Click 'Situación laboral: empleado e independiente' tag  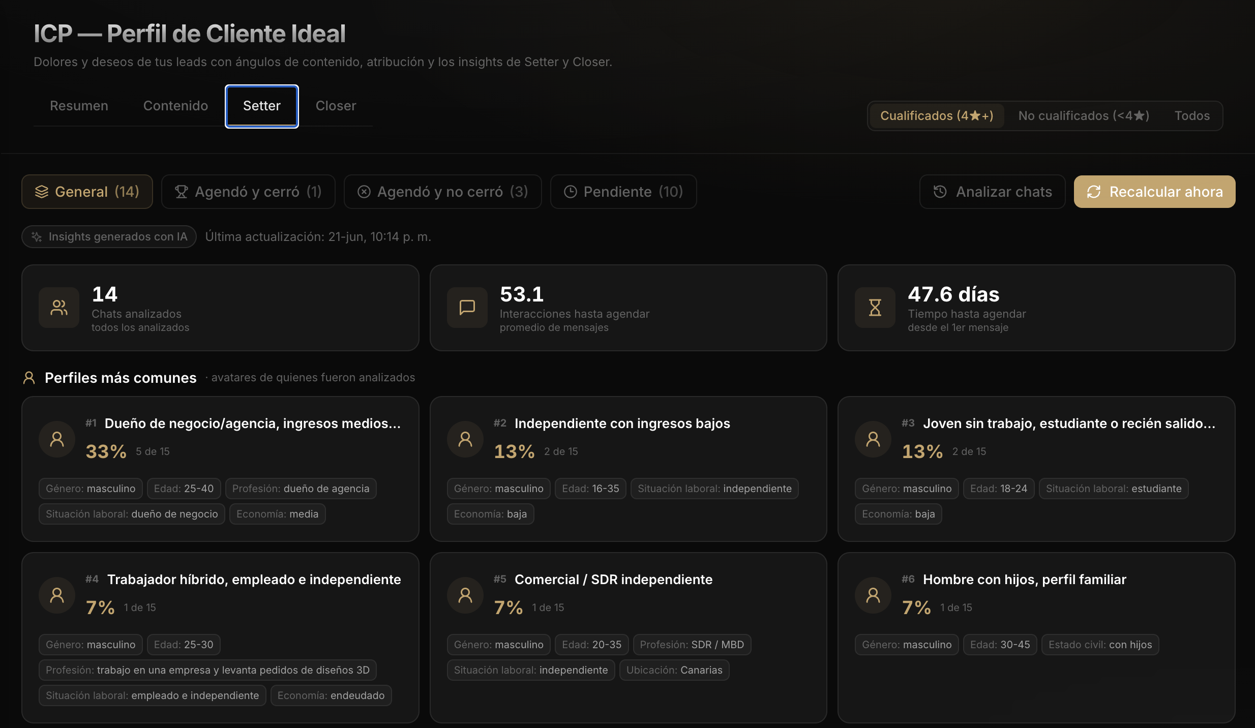pos(153,695)
